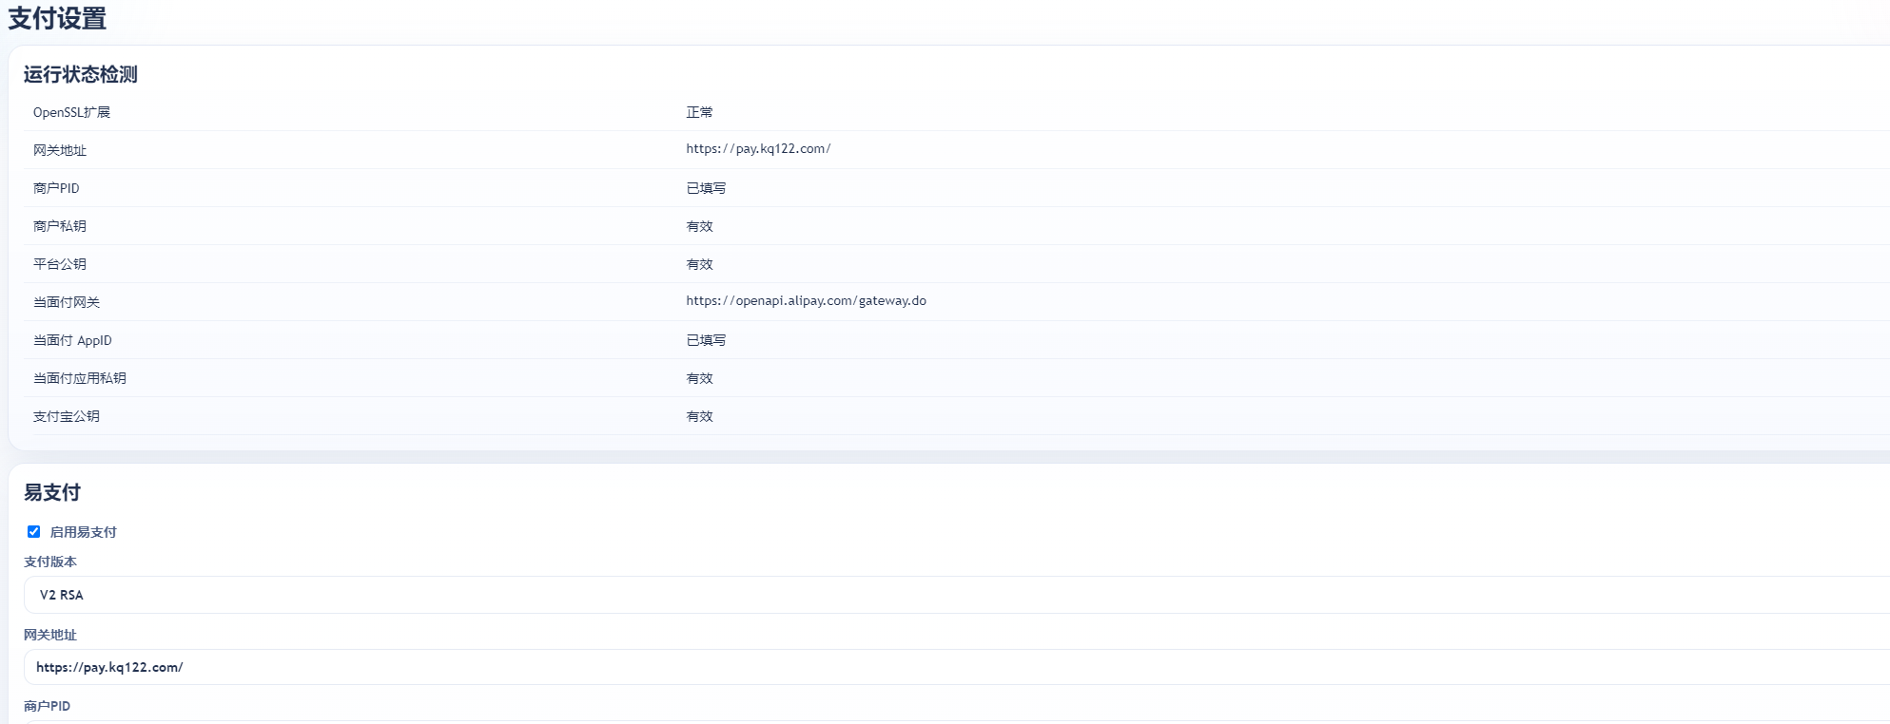Click the OpenSSL扩展 row label
The width and height of the screenshot is (1890, 724).
(71, 112)
